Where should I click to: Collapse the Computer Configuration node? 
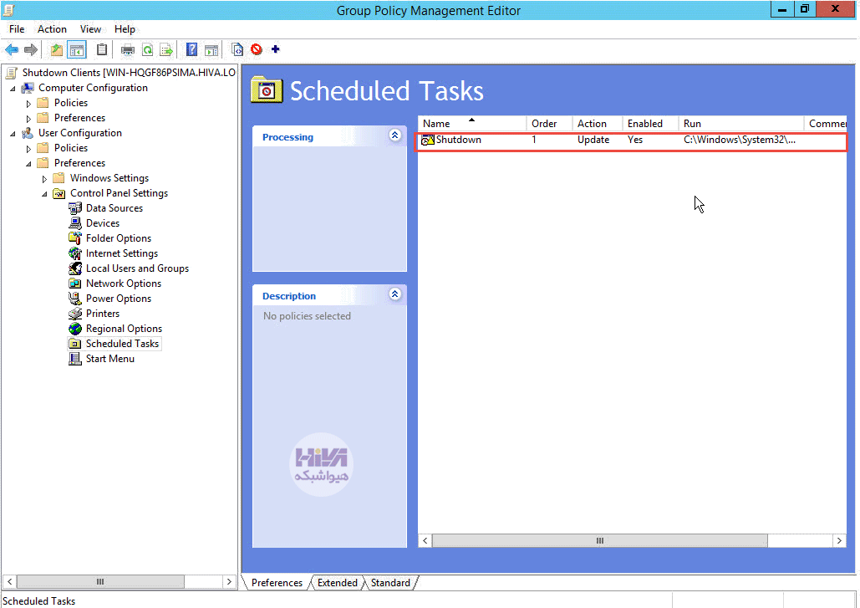pyautogui.click(x=13, y=89)
